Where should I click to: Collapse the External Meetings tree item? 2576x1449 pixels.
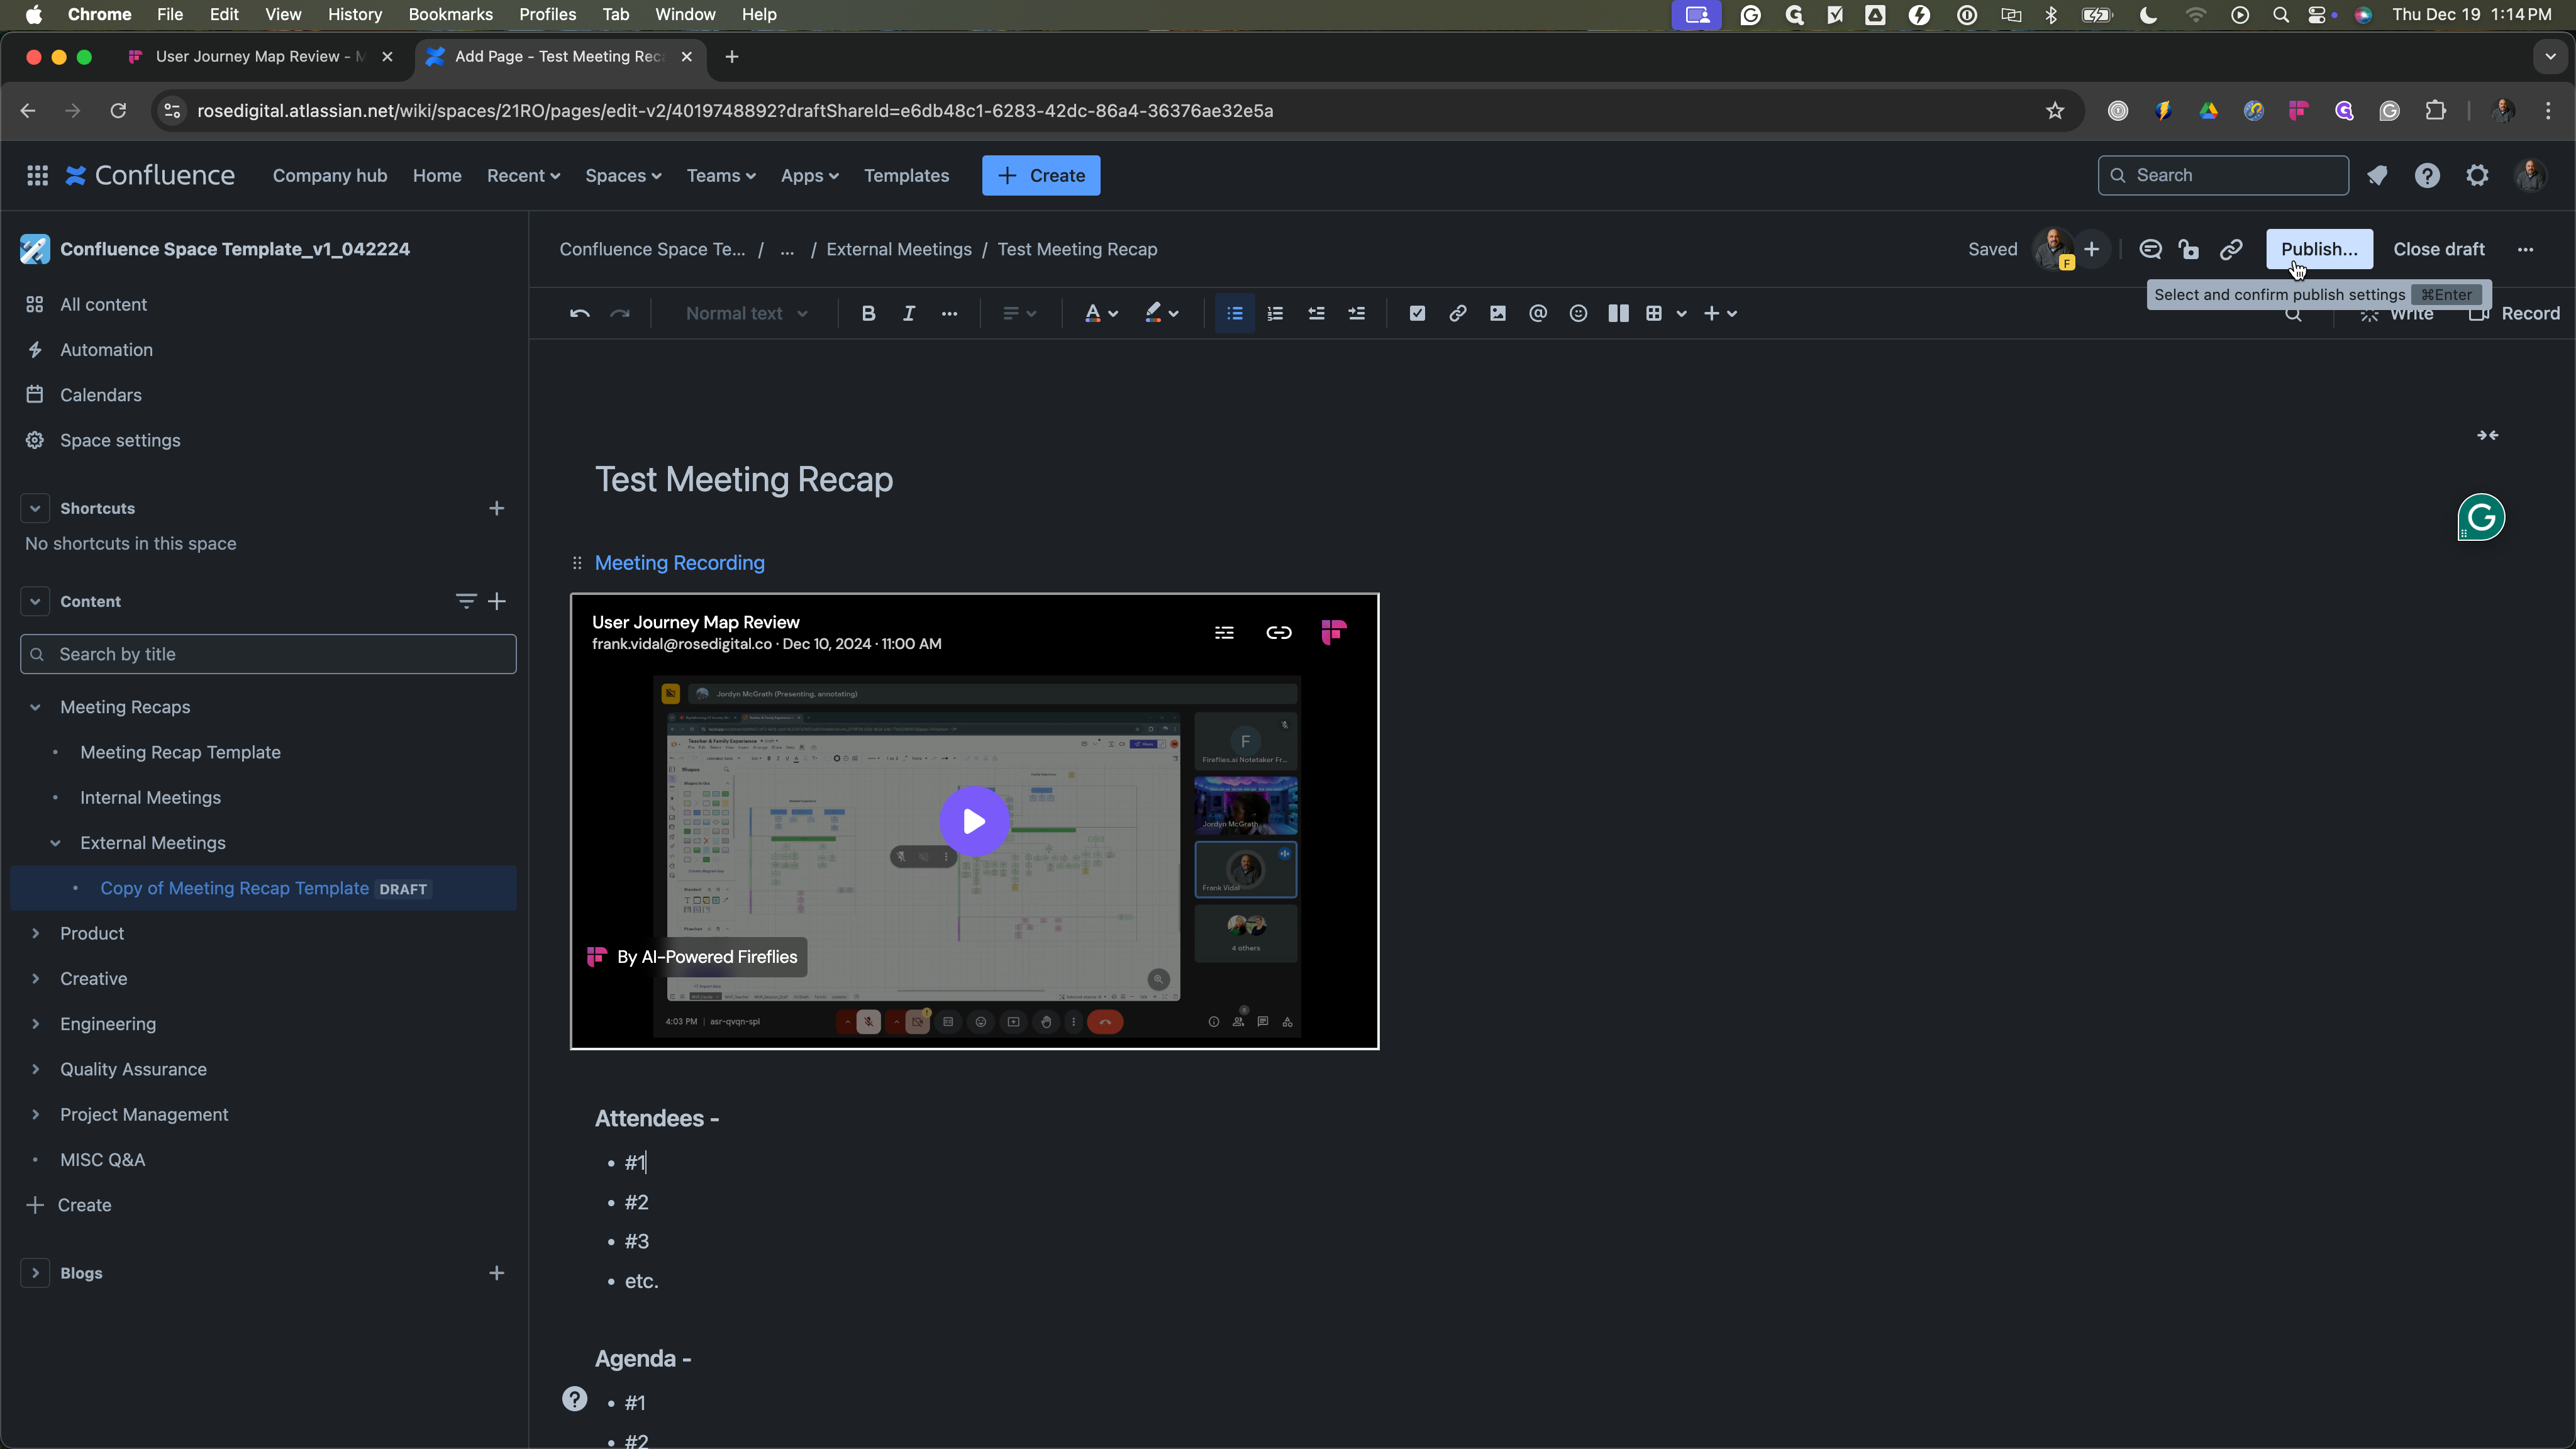pyautogui.click(x=55, y=843)
